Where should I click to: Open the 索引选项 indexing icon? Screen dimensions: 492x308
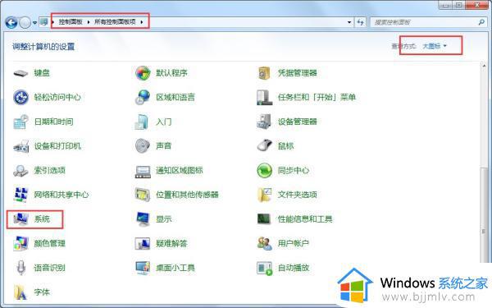click(20, 171)
